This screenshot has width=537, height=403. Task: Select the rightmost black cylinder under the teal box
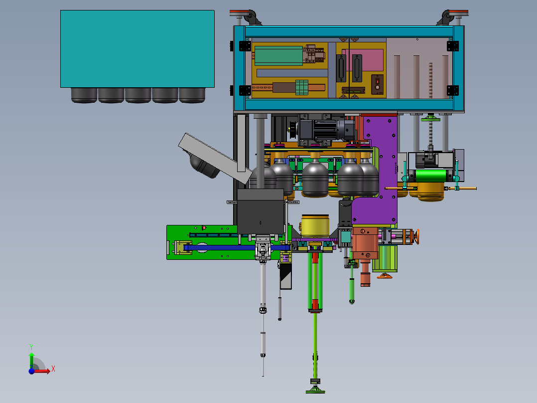192,95
